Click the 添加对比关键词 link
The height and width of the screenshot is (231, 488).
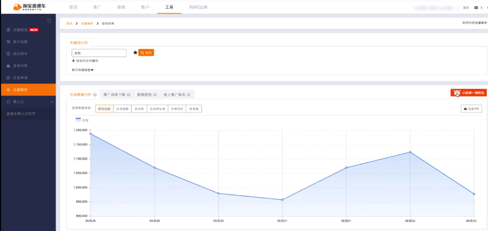[87, 61]
